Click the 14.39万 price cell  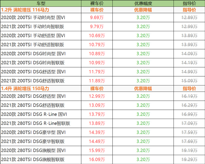click(x=97, y=132)
